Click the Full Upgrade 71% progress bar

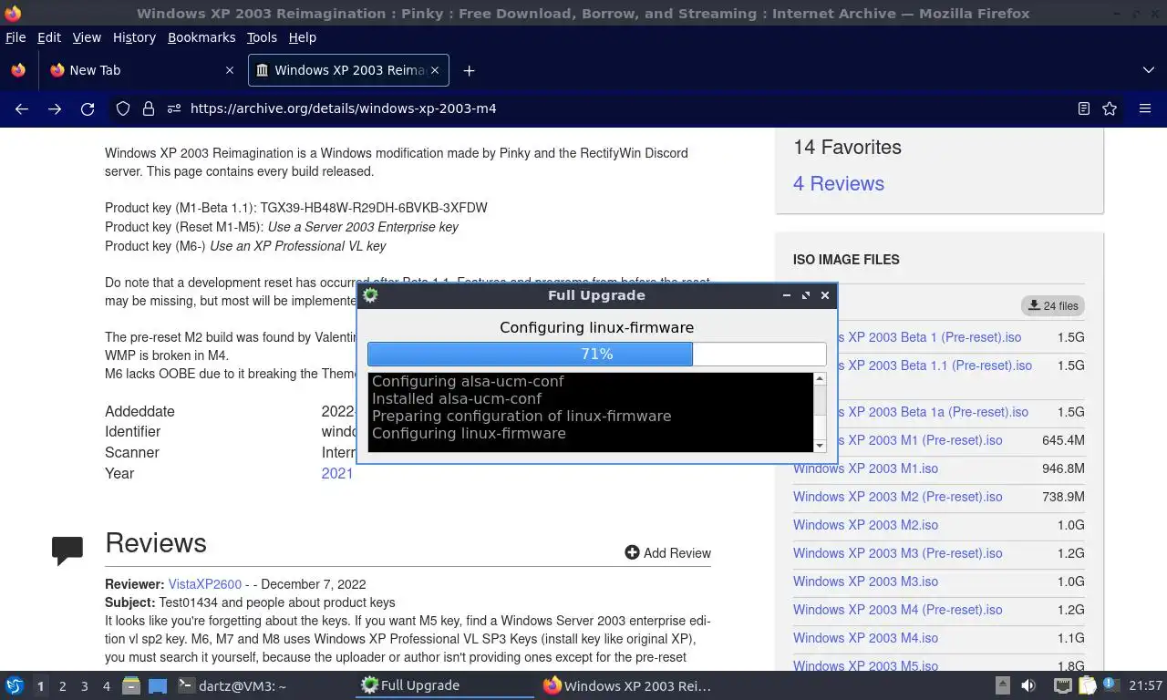[x=597, y=354]
